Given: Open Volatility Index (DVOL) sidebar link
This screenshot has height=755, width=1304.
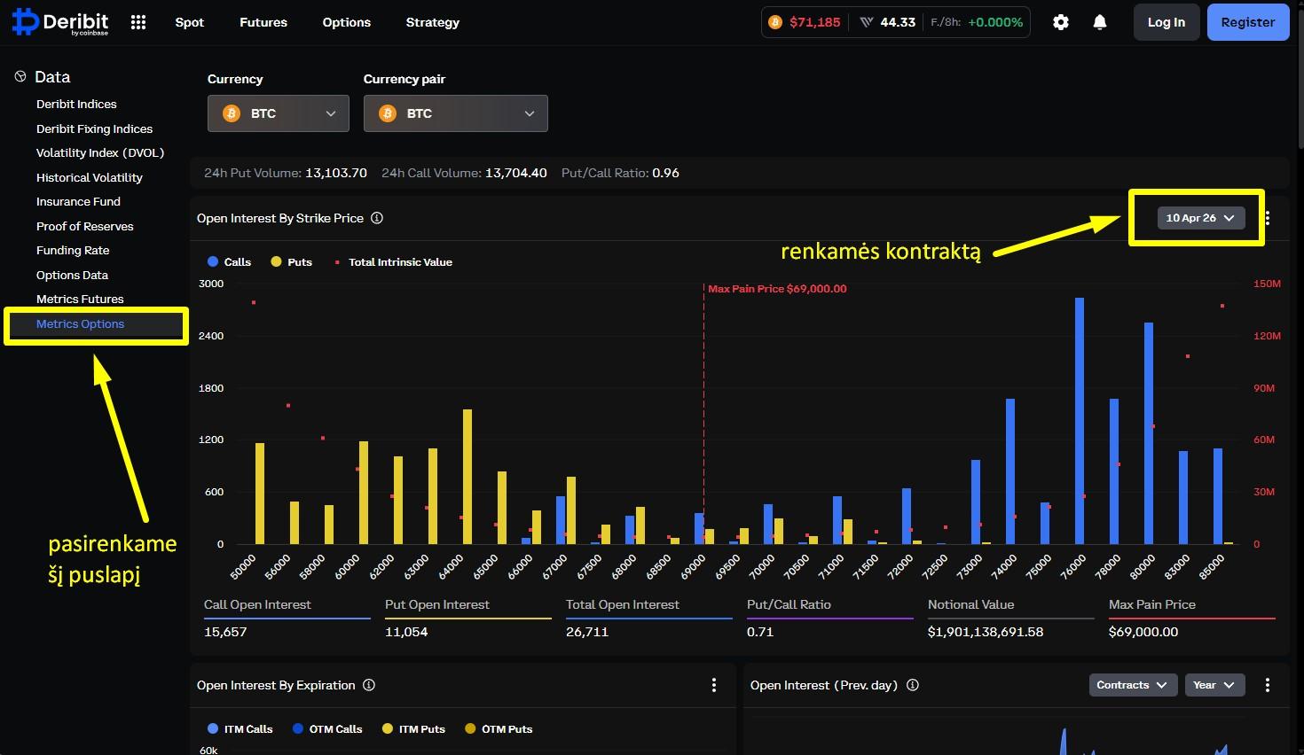Looking at the screenshot, I should point(100,153).
